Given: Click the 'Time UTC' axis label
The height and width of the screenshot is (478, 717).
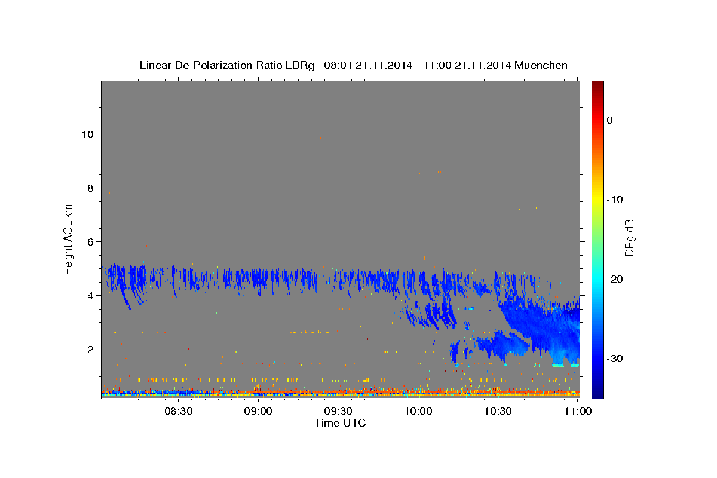Looking at the screenshot, I should [x=340, y=423].
